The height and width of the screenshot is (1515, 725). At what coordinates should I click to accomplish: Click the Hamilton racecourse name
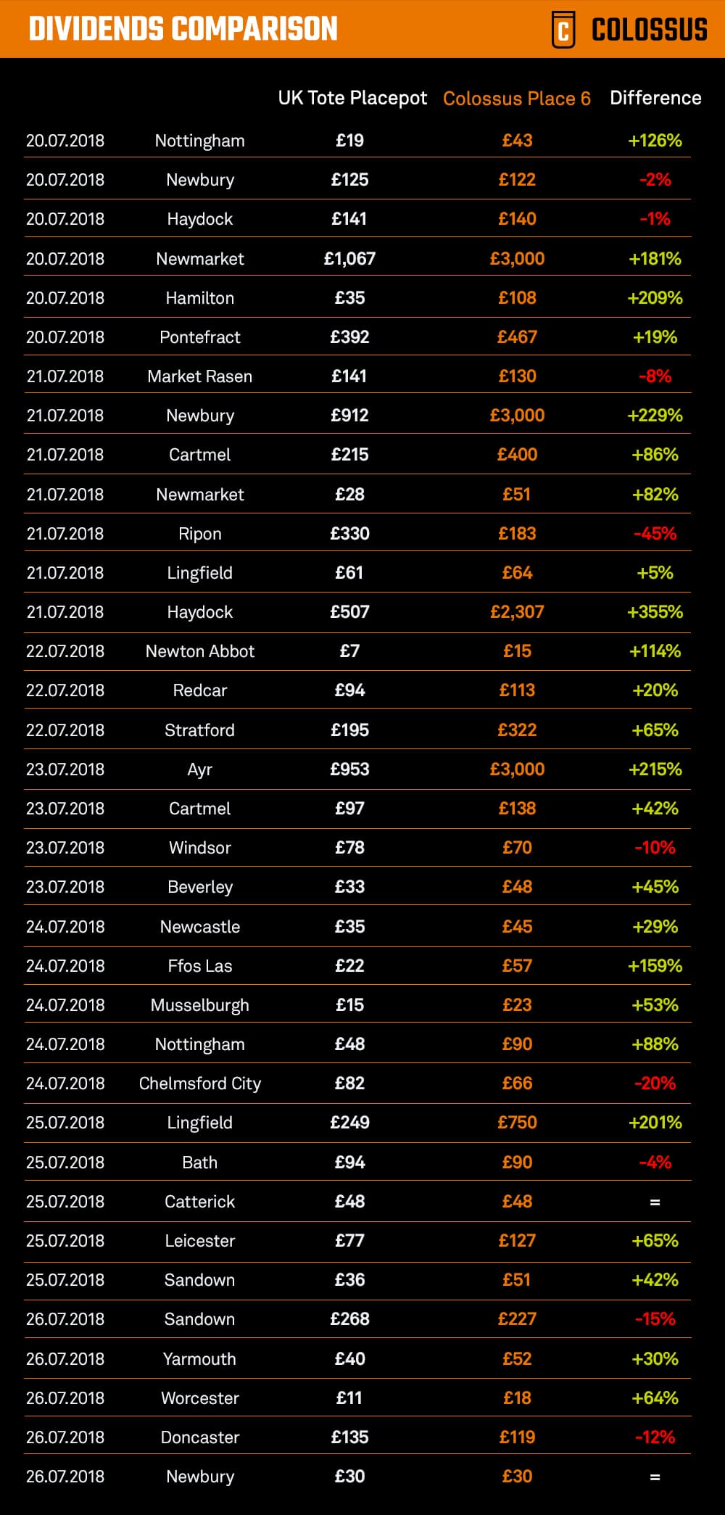coord(199,298)
